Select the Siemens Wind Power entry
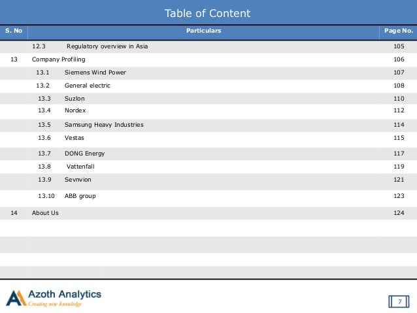Image resolution: width=417 pixels, height=313 pixels. [208, 73]
